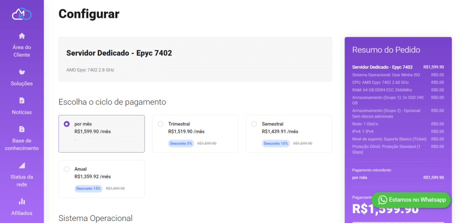Click the Afiliados bar chart icon
This screenshot has height=223, width=466.
click(x=22, y=201)
